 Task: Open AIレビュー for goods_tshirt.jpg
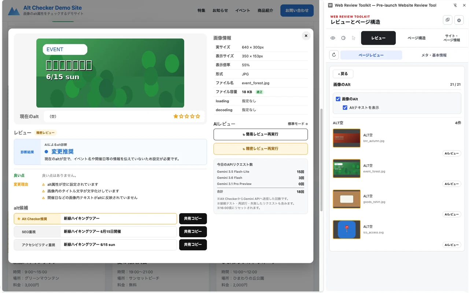(451, 214)
